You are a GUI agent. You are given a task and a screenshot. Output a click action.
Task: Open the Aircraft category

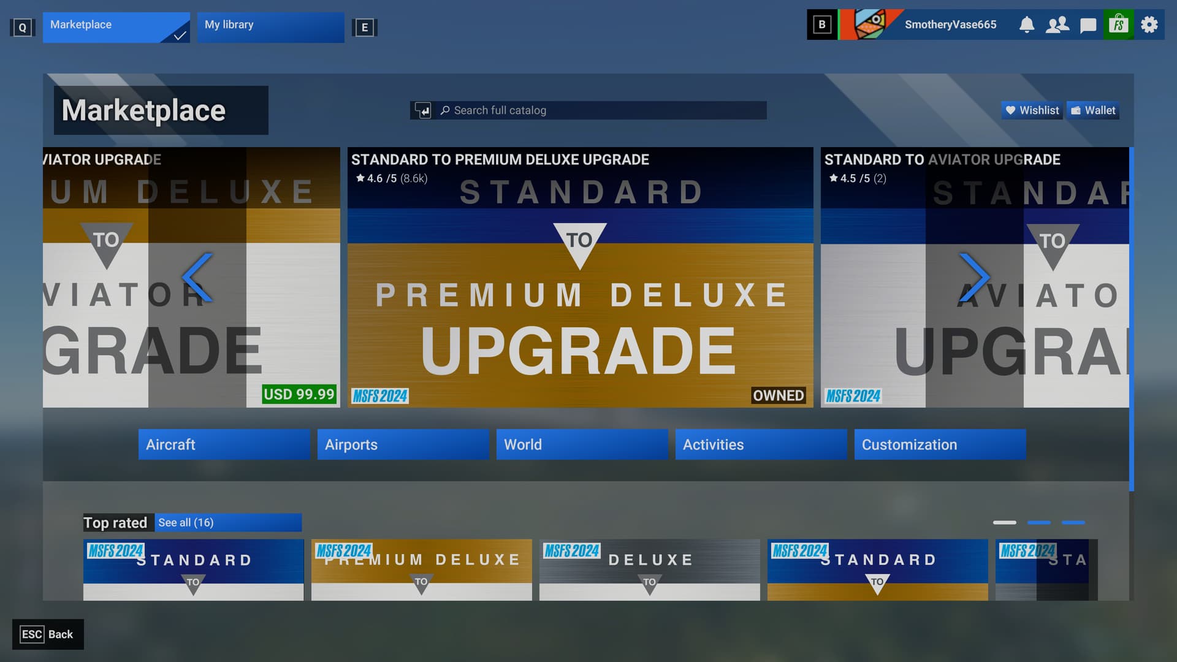(x=224, y=444)
